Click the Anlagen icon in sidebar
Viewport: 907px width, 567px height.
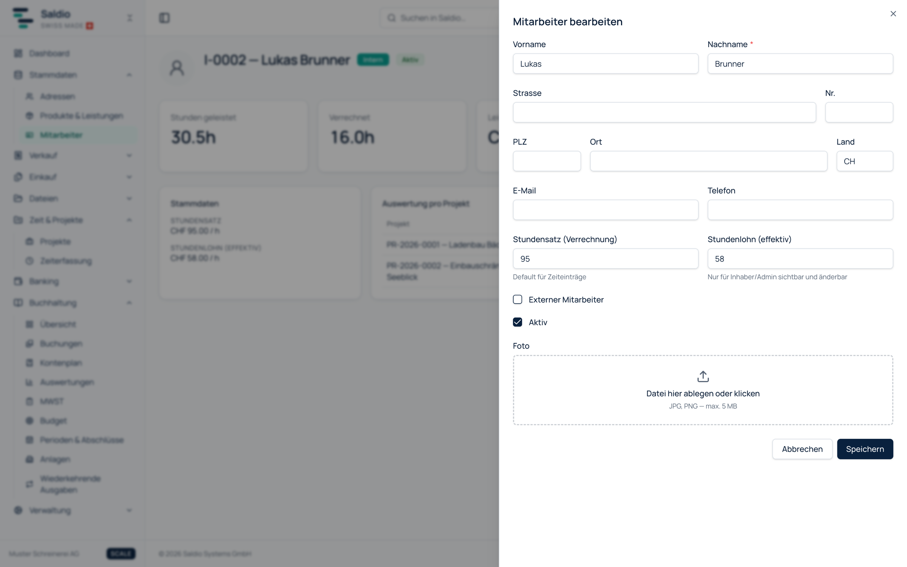(x=29, y=459)
